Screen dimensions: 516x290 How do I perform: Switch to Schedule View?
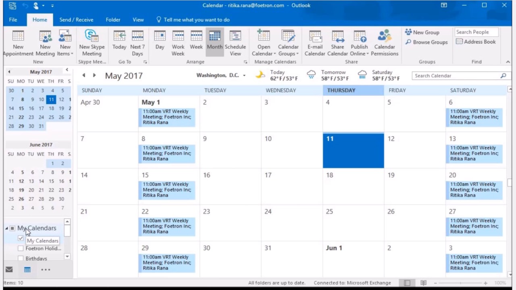235,43
